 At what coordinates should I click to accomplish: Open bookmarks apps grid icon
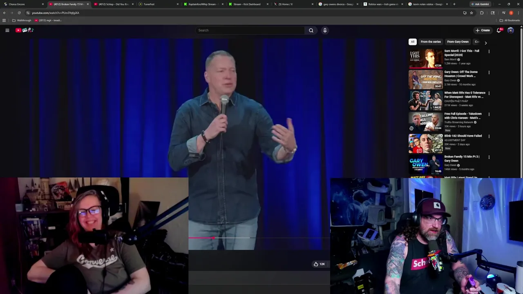4,20
